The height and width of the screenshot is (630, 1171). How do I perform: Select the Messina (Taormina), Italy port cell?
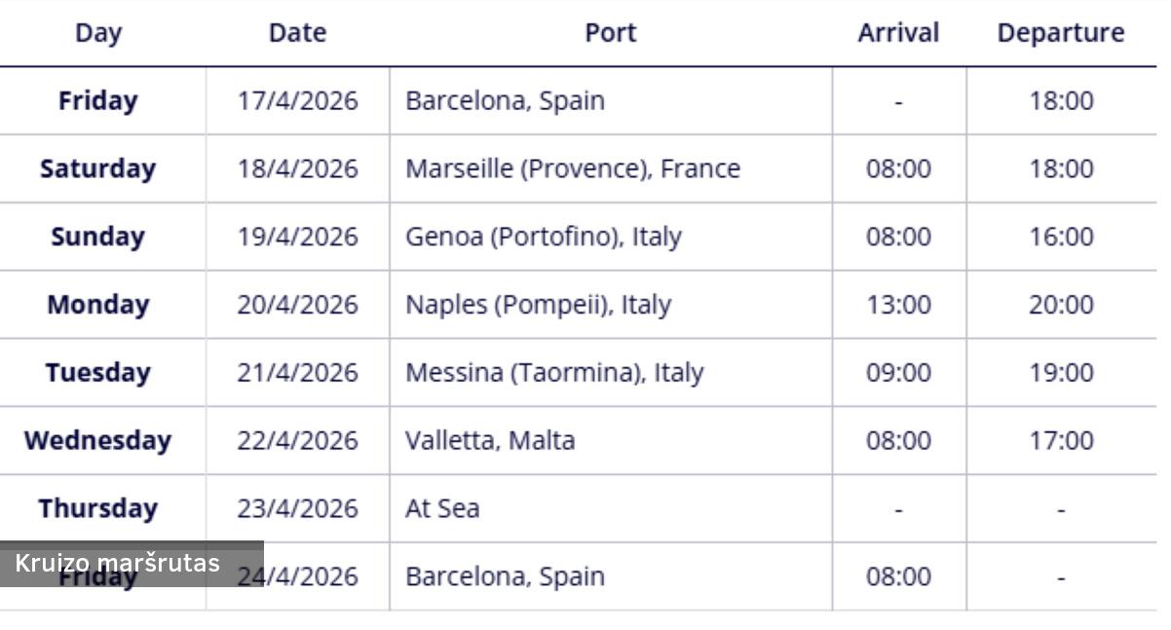554,373
